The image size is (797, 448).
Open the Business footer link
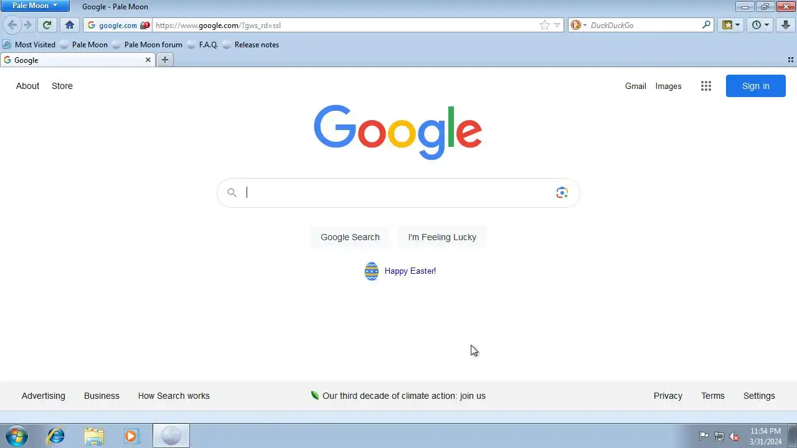tap(101, 396)
